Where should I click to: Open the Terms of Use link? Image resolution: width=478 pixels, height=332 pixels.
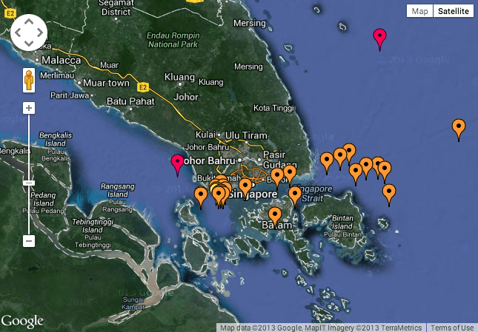point(452,328)
